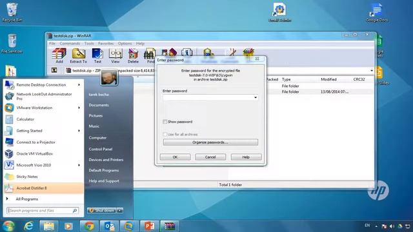Open the Help menu in WinRAR
The width and height of the screenshot is (413, 232).
(140, 43)
